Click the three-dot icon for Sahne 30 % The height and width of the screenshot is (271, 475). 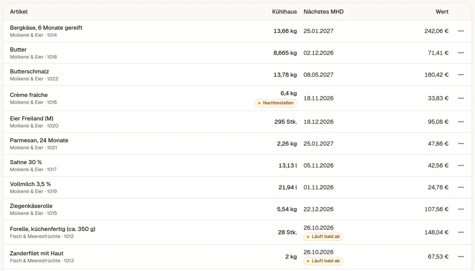pos(461,165)
